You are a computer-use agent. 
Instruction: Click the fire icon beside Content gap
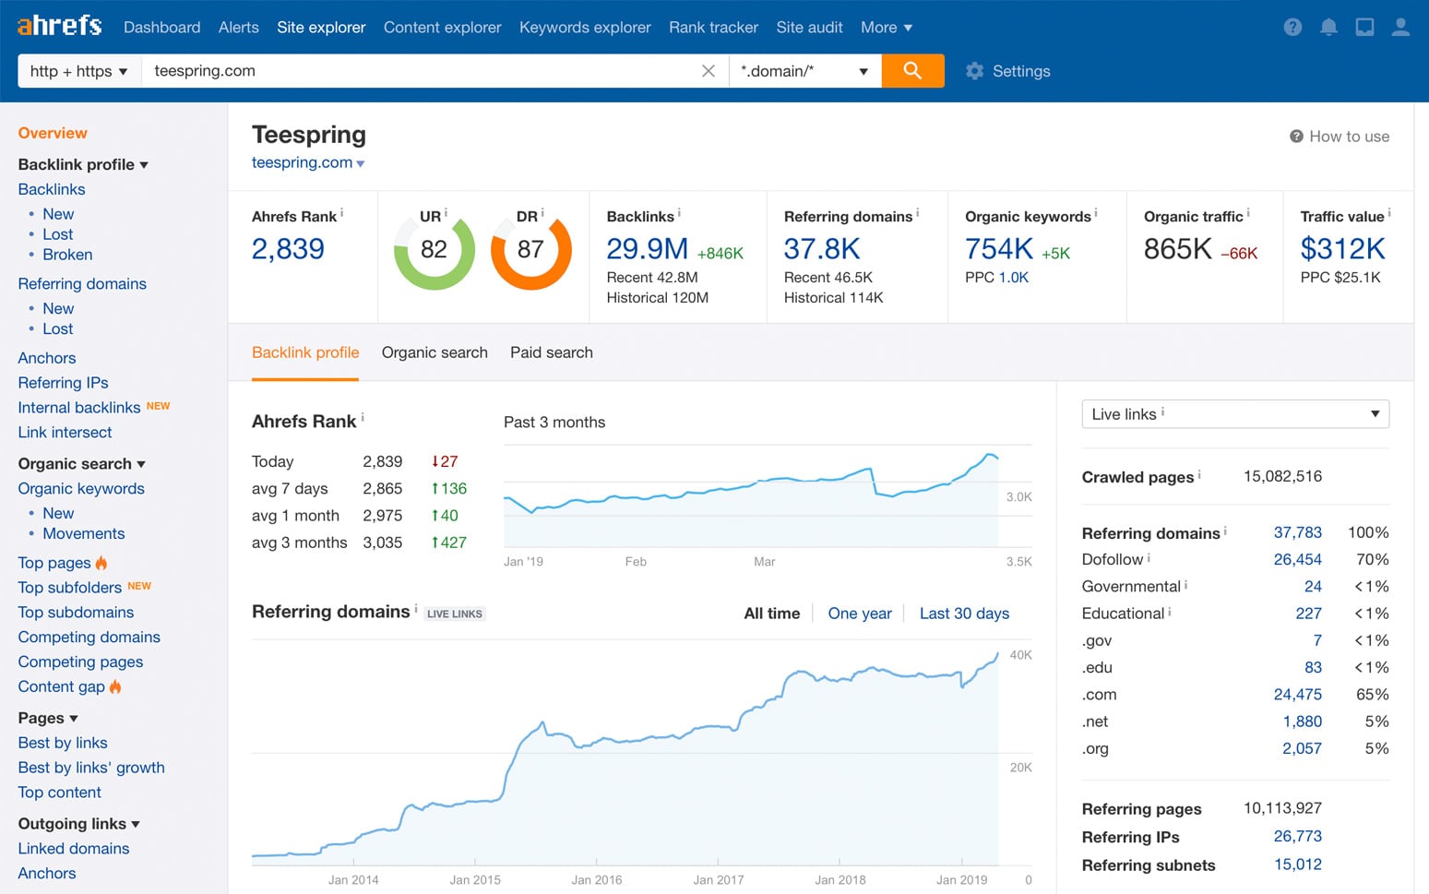pyautogui.click(x=114, y=686)
